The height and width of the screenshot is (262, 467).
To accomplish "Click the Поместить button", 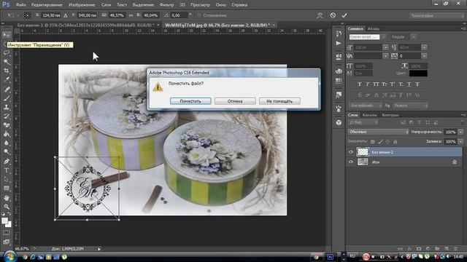I will 190,101.
